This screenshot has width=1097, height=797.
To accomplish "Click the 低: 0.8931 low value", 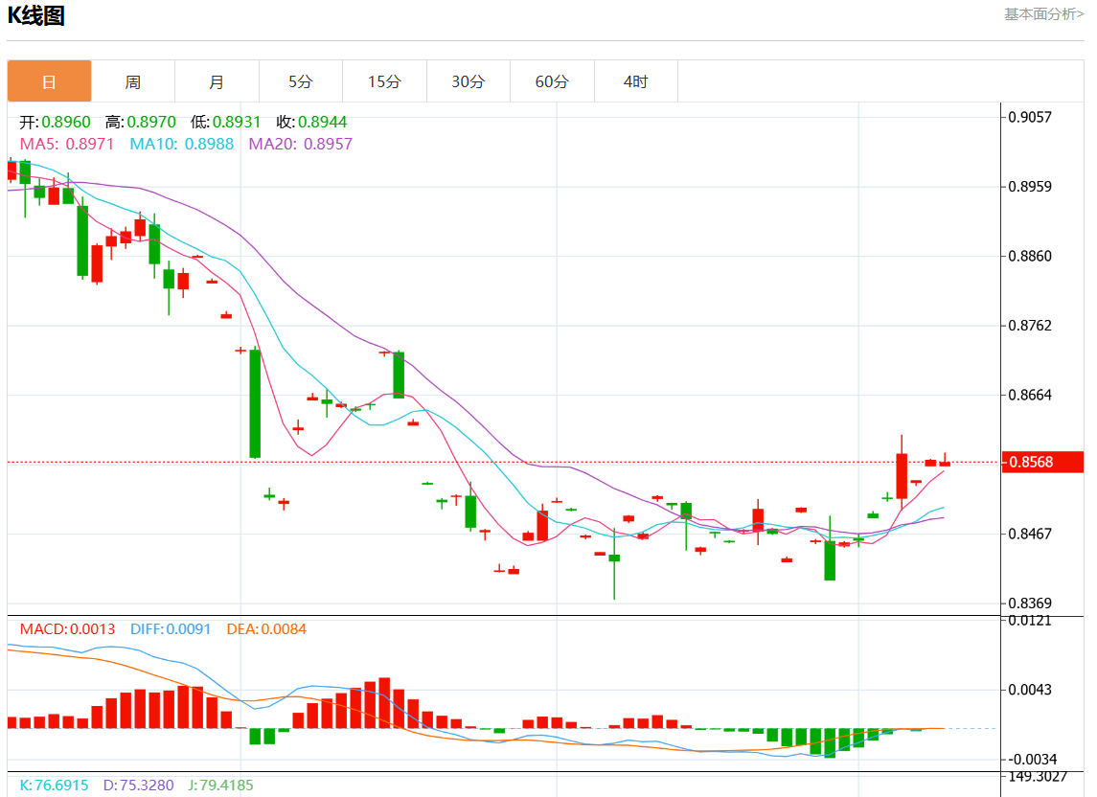I will [x=225, y=122].
